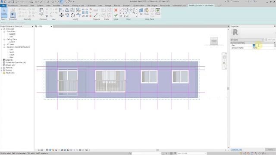
Task: Click the Division Profile value field
Action: (x=263, y=48)
